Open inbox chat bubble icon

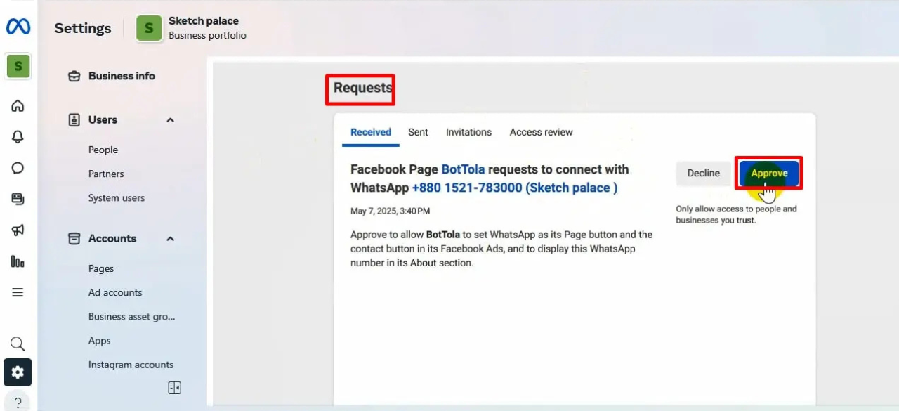[x=18, y=168]
